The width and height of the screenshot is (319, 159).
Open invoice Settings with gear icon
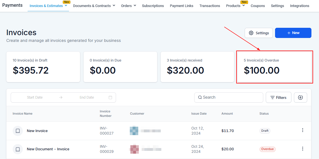click(x=258, y=33)
